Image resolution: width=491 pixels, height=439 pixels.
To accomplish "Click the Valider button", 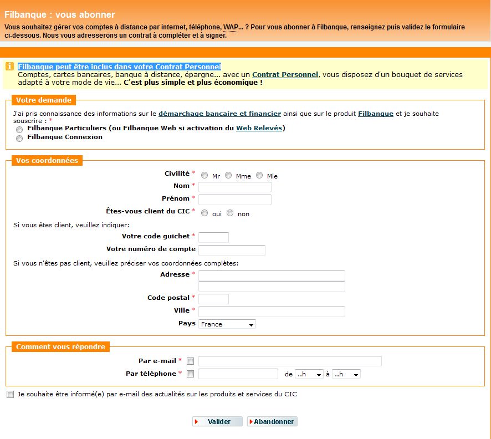I will click(217, 421).
